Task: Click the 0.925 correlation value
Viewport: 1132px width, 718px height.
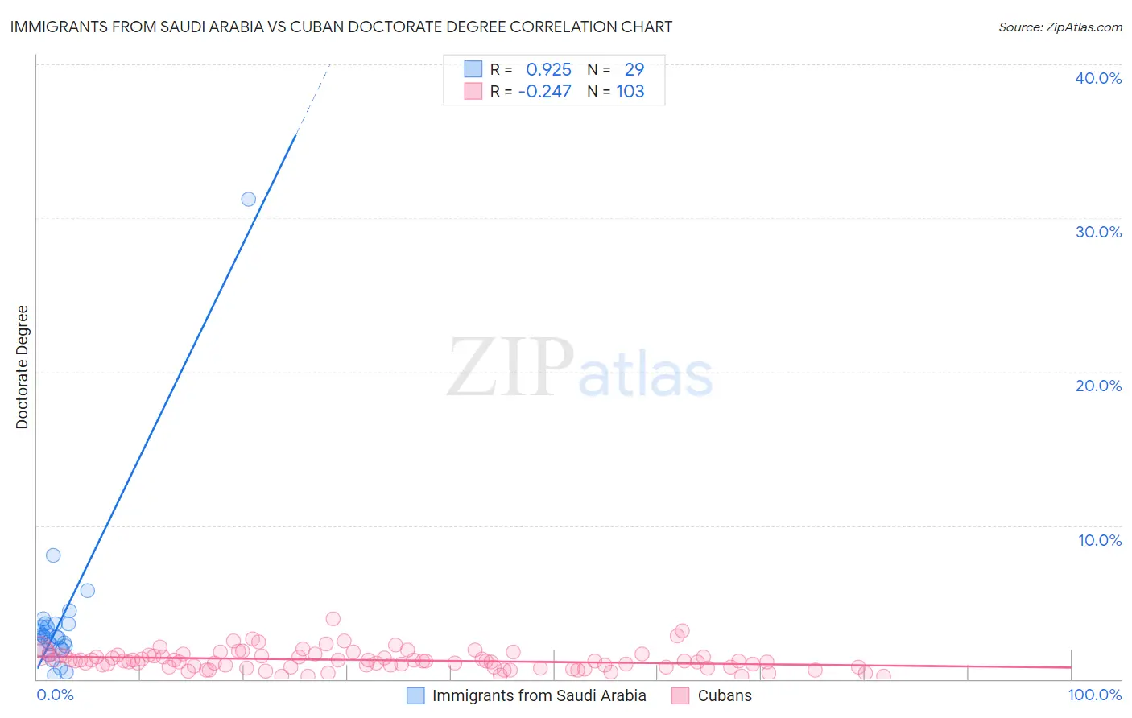Action: pos(548,69)
